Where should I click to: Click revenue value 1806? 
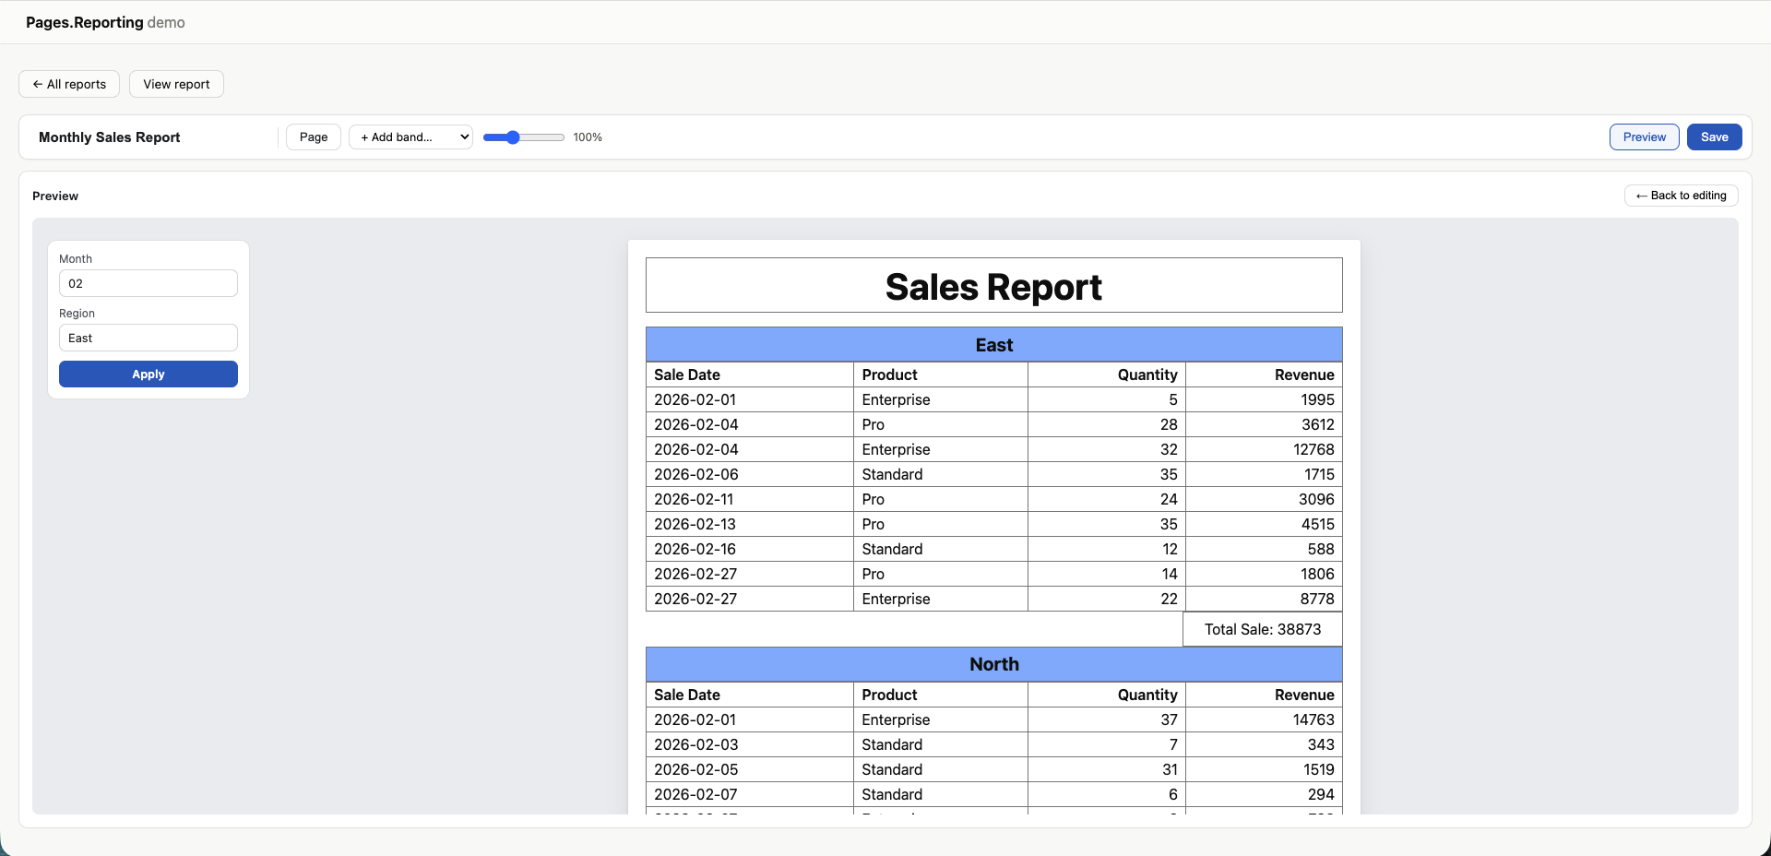[x=1264, y=574]
